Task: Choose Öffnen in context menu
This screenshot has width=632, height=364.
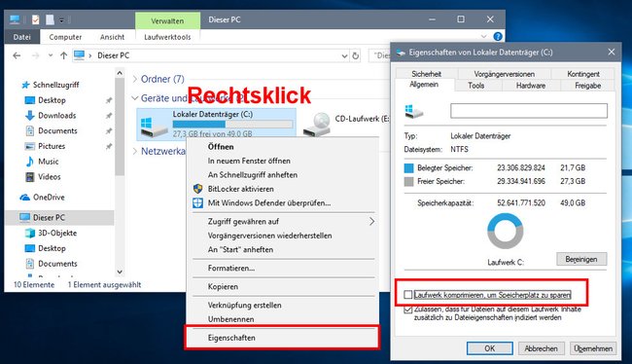Action: pos(221,147)
